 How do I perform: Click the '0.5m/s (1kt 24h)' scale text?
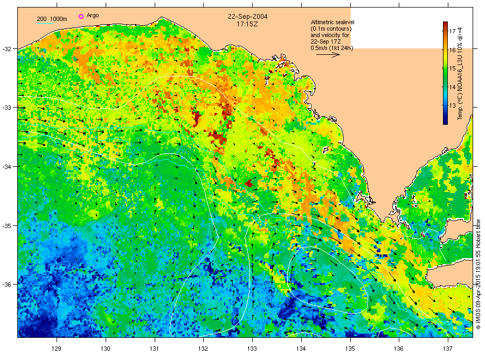[332, 48]
